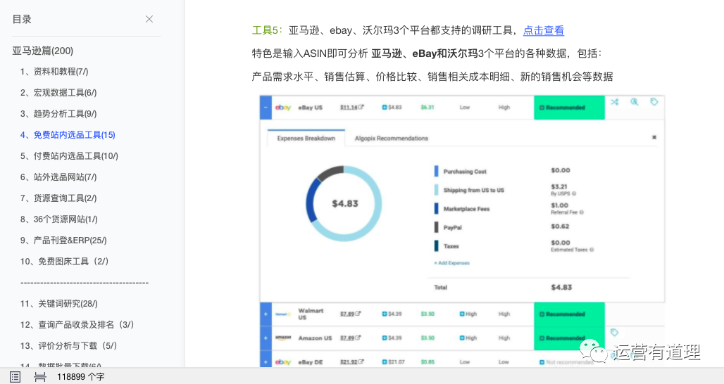
Task: Close the 目录 outline panel
Action: pyautogui.click(x=149, y=19)
